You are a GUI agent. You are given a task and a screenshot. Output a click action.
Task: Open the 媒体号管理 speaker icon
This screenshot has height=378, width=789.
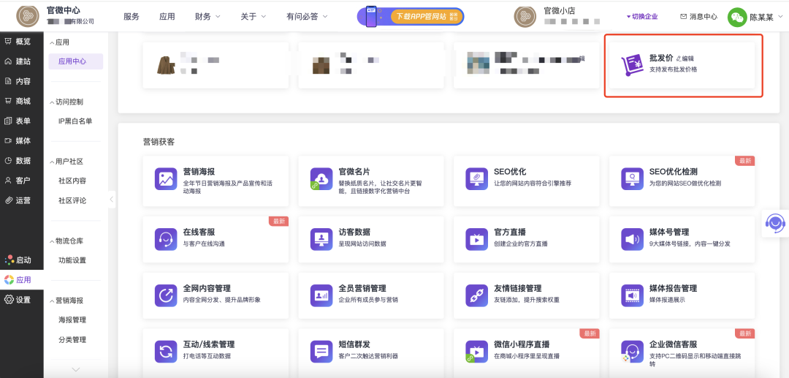pos(631,239)
